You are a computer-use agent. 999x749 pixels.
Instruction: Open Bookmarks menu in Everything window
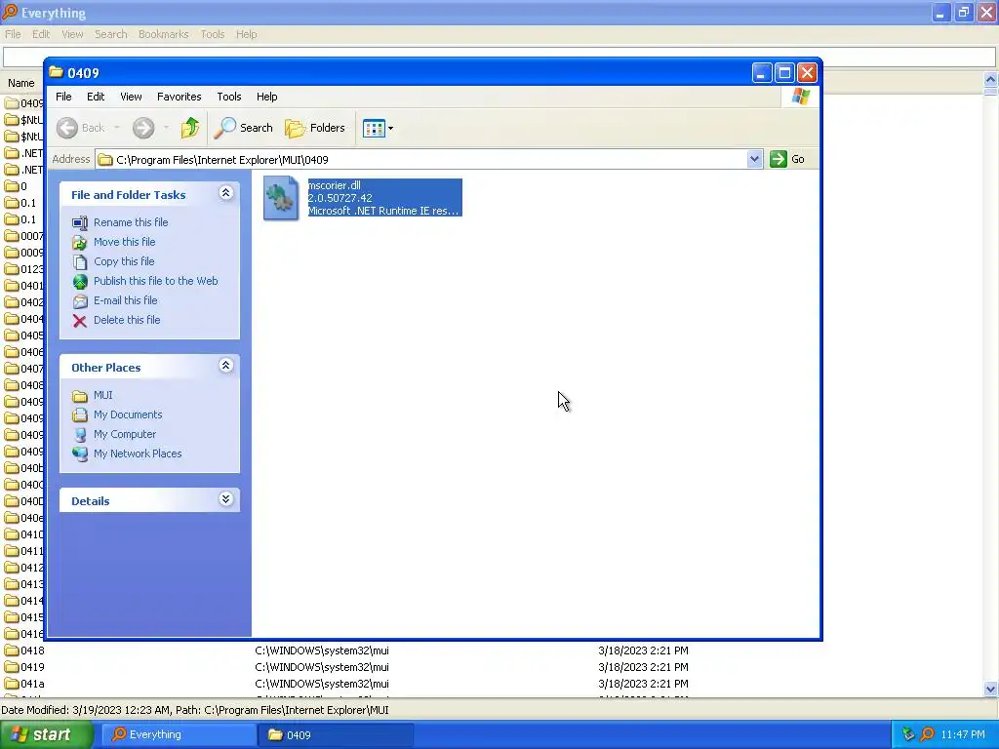click(x=163, y=34)
